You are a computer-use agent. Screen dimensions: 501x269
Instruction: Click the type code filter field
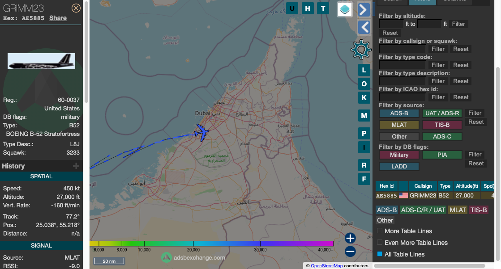(x=402, y=65)
